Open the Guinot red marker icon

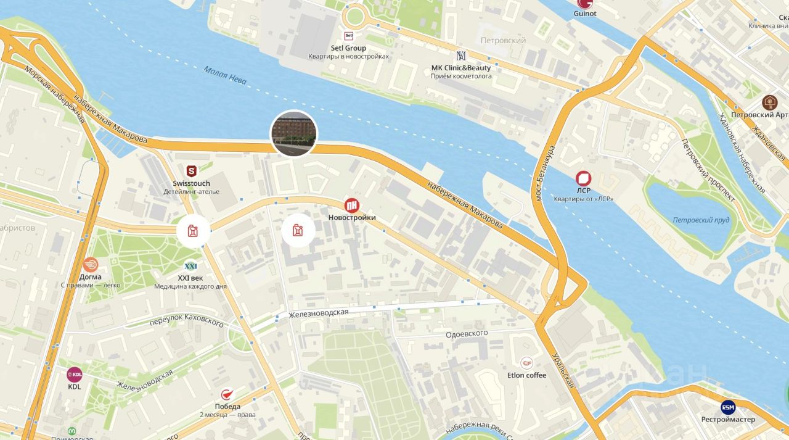[584, 4]
